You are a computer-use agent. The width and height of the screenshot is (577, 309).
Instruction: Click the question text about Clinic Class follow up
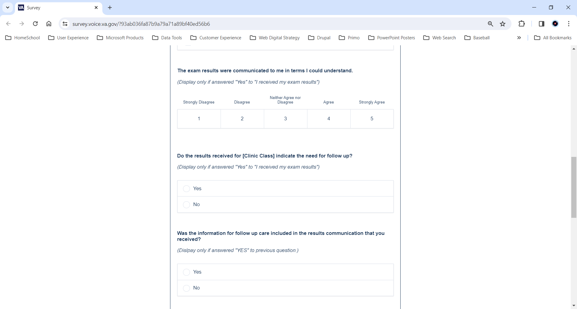[265, 156]
